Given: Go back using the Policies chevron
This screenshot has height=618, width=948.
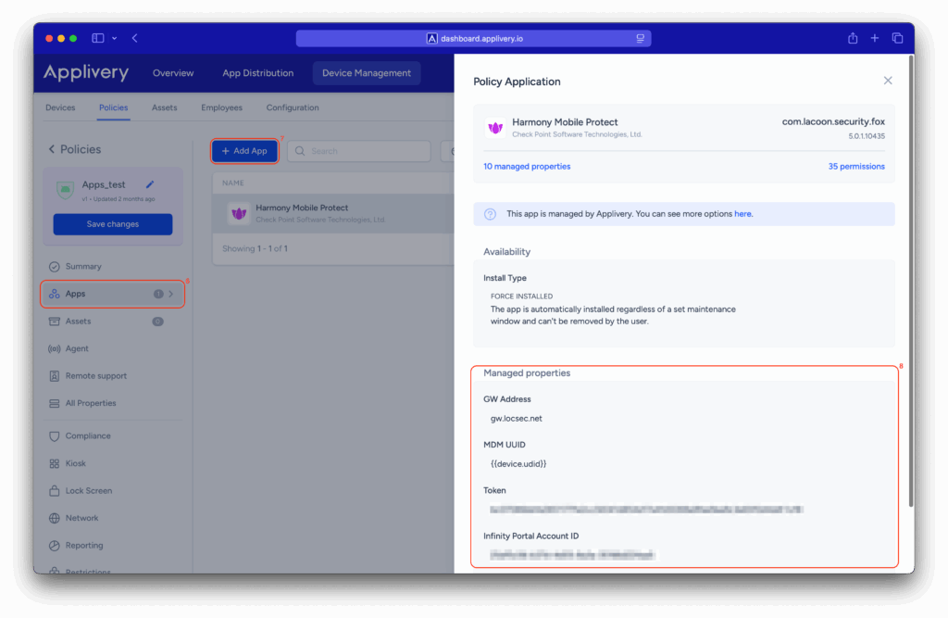Looking at the screenshot, I should pyautogui.click(x=52, y=149).
